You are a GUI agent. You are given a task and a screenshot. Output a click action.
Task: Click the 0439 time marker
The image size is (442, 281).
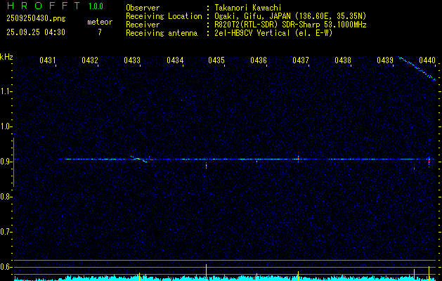[x=385, y=60]
